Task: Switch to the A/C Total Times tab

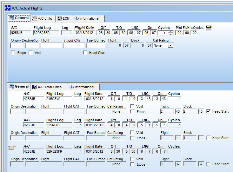Action: pyautogui.click(x=49, y=87)
